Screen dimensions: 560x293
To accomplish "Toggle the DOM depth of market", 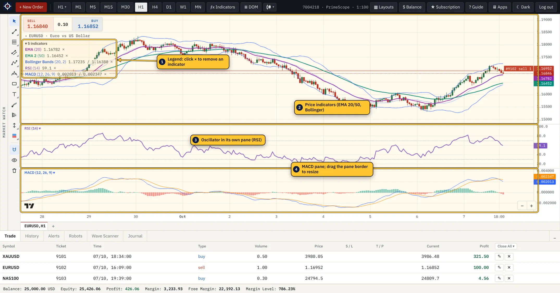I will [251, 7].
